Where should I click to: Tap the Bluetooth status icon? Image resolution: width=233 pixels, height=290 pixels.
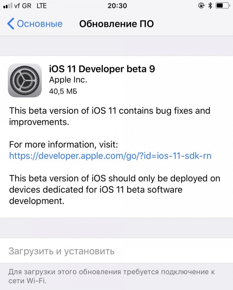210,6
